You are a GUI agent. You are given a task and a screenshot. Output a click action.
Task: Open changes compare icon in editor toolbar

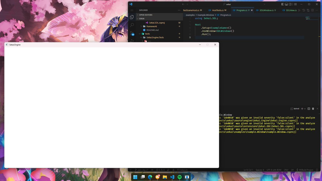(308, 10)
